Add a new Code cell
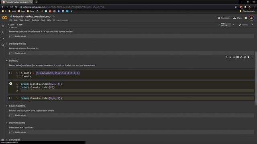 (11, 25)
